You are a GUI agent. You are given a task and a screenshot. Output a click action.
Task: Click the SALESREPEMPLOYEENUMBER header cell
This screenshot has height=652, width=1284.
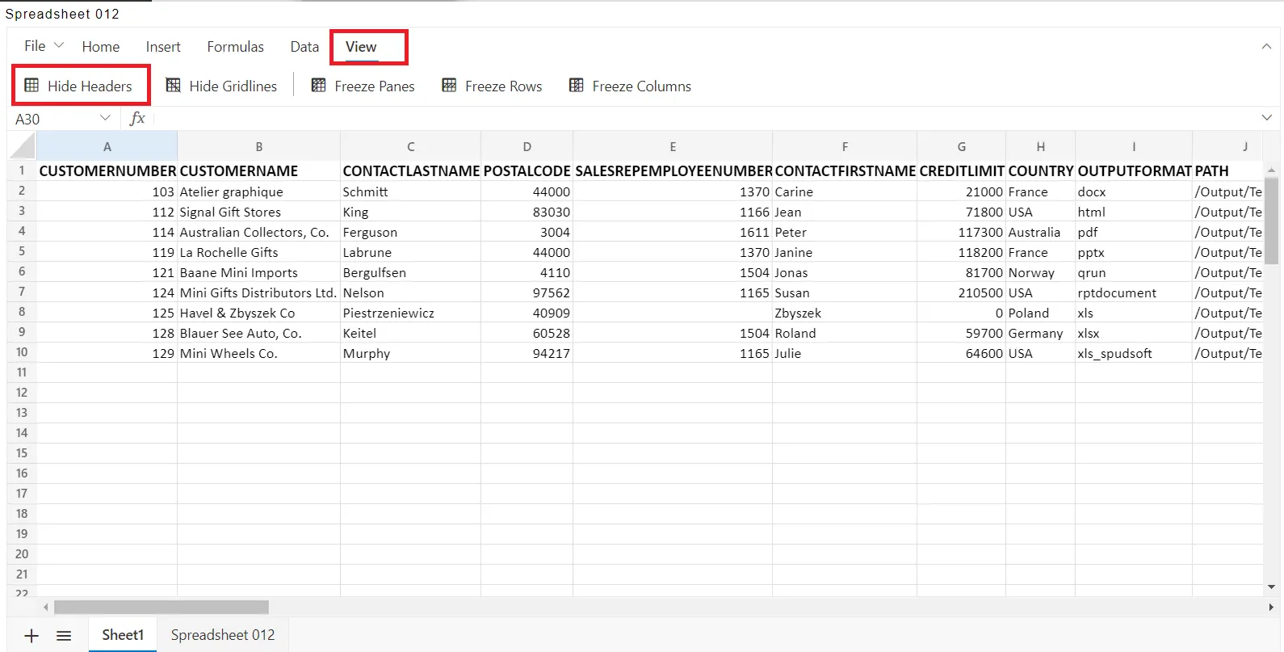[x=673, y=170]
